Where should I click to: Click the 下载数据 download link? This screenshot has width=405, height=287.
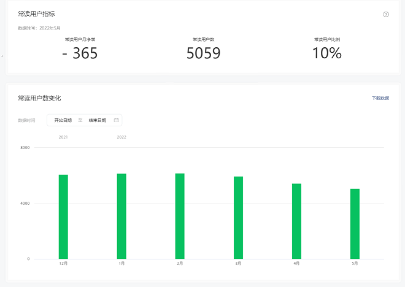point(380,98)
